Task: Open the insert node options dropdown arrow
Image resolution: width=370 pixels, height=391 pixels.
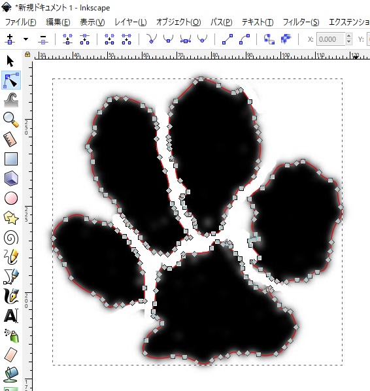Action: pyautogui.click(x=25, y=39)
